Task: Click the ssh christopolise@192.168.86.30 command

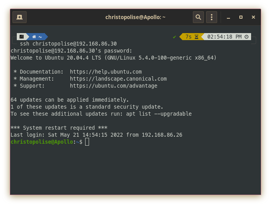Action: 68,44
